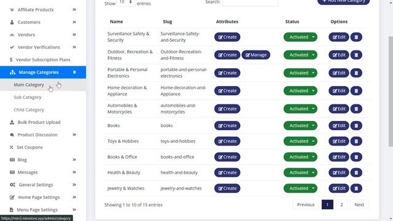Click the Affiliate Products cart icon
393x221 pixels.
pyautogui.click(x=12, y=10)
